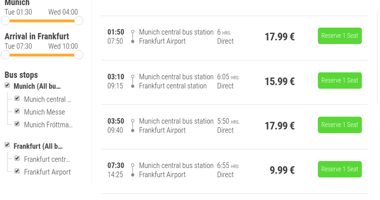Click route line icon of the 03:10 trip
The width and height of the screenshot is (380, 200).
133,81
